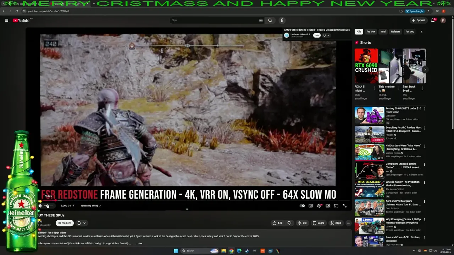The width and height of the screenshot is (454, 255).
Task: Open options for NVIDIA 'Fake News' video
Action: tap(425, 146)
